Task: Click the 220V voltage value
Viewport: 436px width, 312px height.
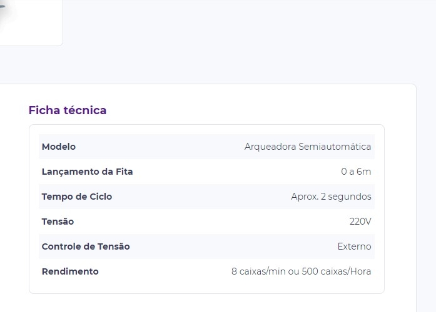Action: point(360,222)
